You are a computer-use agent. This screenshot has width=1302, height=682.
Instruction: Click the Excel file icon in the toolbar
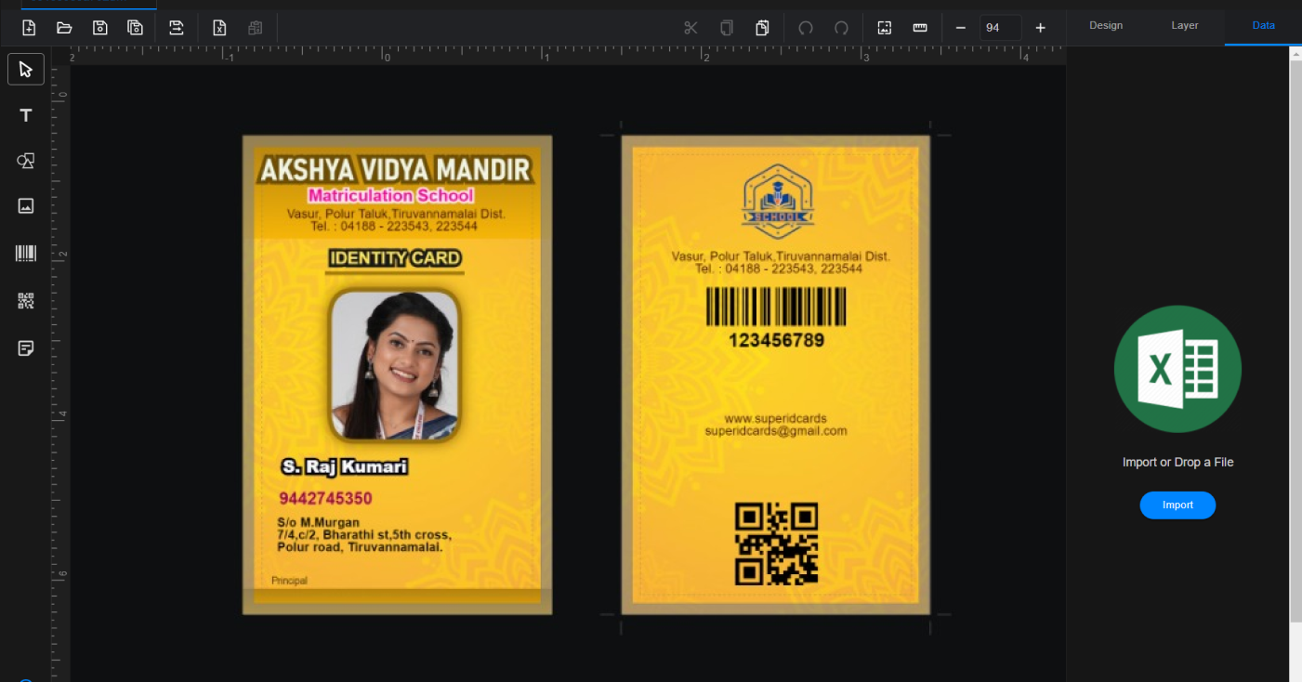click(x=219, y=28)
